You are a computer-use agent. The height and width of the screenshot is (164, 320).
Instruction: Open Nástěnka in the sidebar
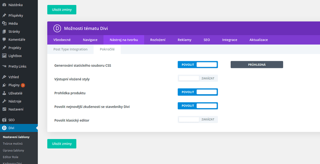(19, 5)
